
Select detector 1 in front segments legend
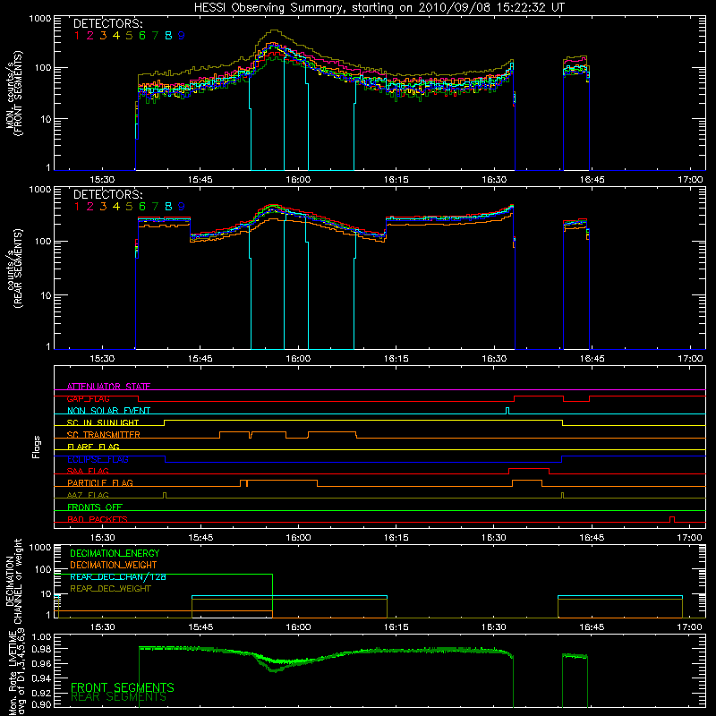pyautogui.click(x=77, y=36)
